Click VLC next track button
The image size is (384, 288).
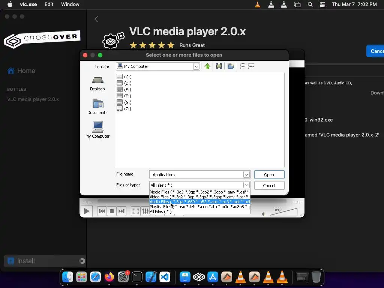tap(121, 211)
